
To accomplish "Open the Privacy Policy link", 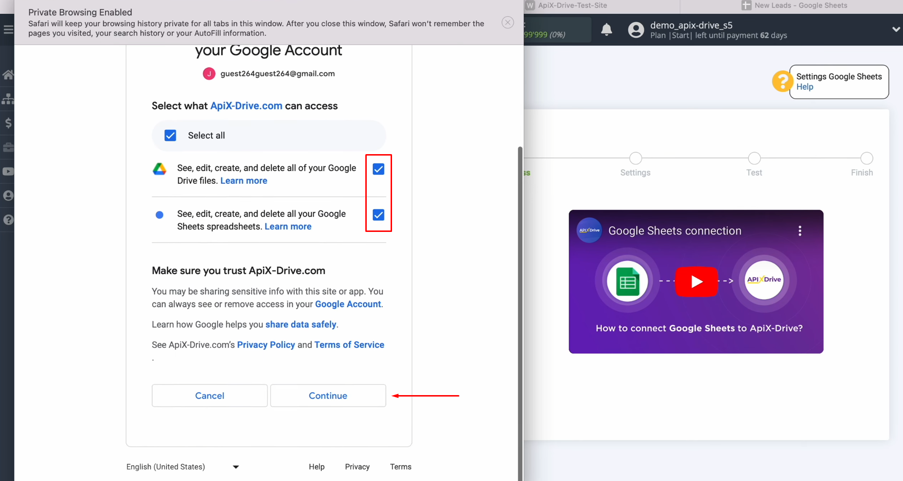I will point(266,345).
